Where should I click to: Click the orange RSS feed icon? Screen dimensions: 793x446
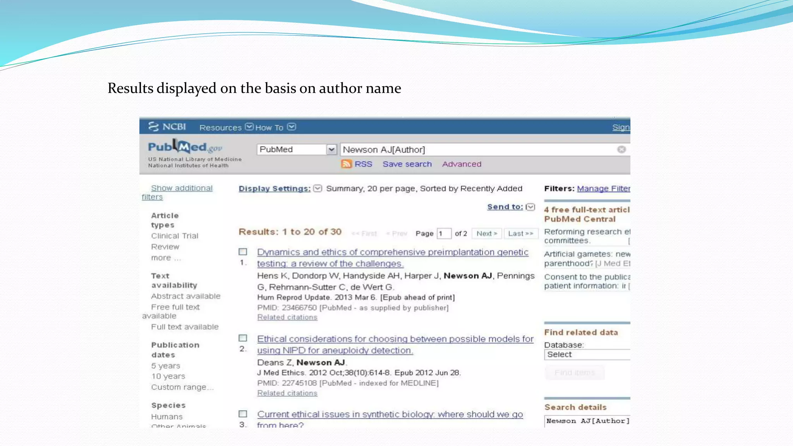pyautogui.click(x=346, y=164)
